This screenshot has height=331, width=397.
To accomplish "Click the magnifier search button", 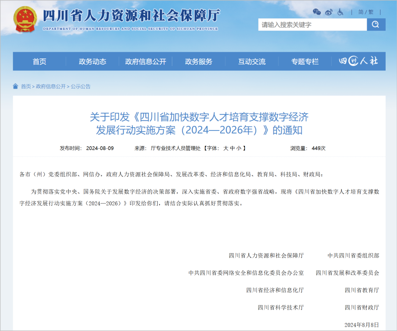I will click(x=376, y=25).
